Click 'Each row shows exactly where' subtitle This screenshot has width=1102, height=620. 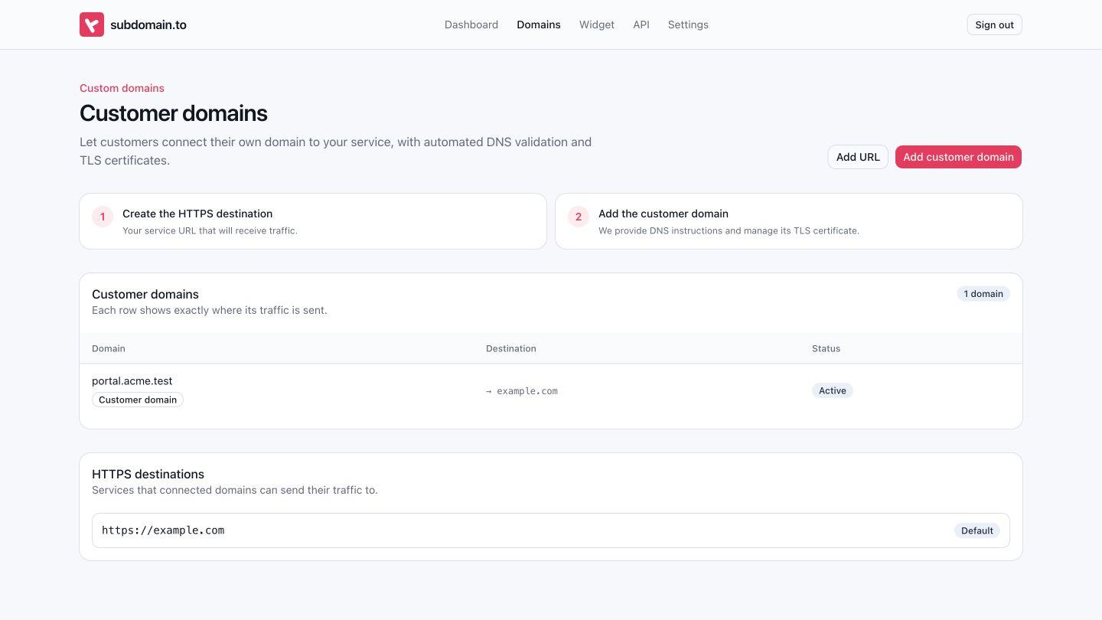pos(210,310)
